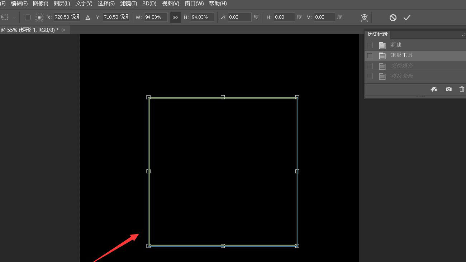Set history brush source for 再次变换
Image resolution: width=466 pixels, height=262 pixels.
pos(370,76)
